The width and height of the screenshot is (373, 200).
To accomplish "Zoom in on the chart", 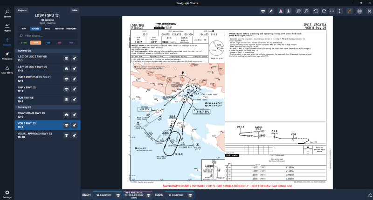I will point(298,11).
